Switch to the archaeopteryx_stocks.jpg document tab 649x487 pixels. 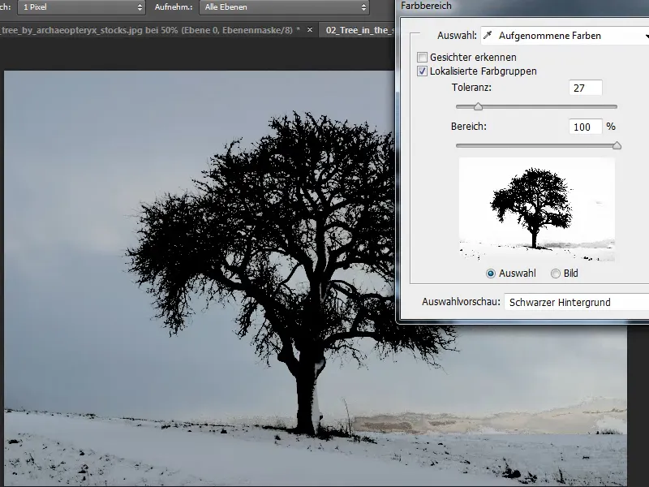click(151, 30)
